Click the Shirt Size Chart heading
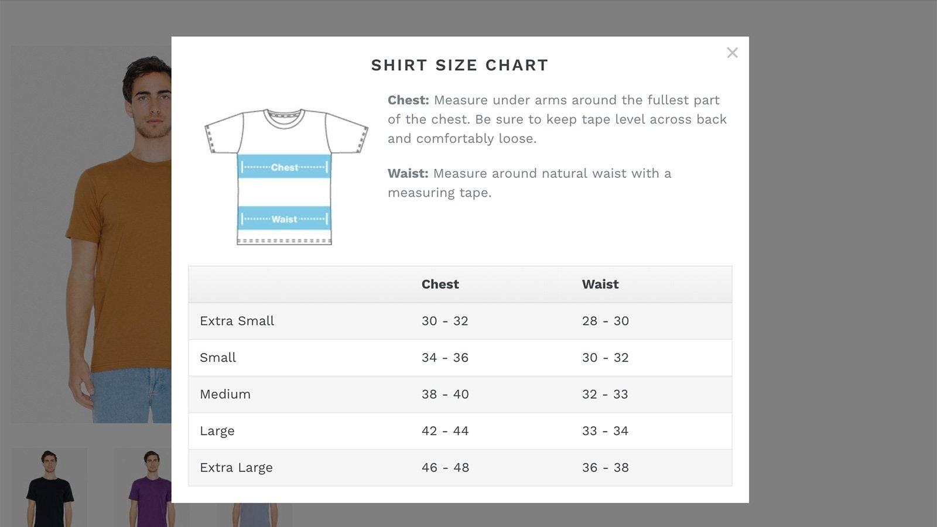This screenshot has height=527, width=937. 460,65
